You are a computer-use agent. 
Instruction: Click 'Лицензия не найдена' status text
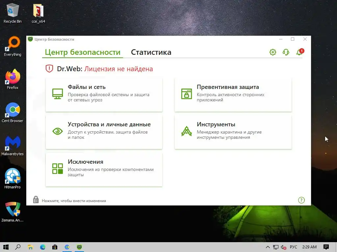118,69
